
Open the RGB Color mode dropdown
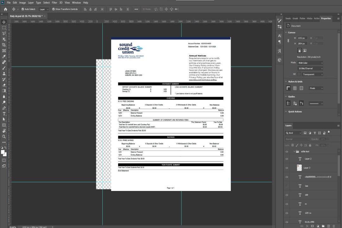[x=310, y=63]
